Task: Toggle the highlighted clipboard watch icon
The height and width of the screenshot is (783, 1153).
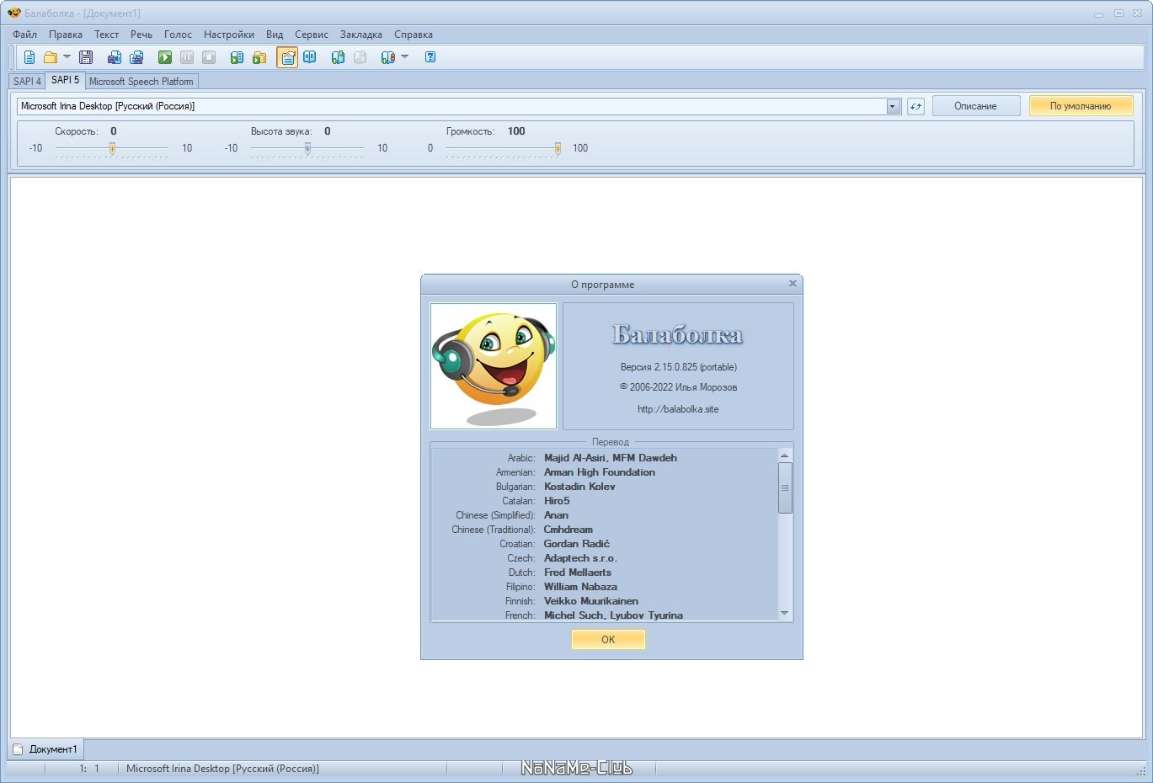Action: pyautogui.click(x=287, y=57)
